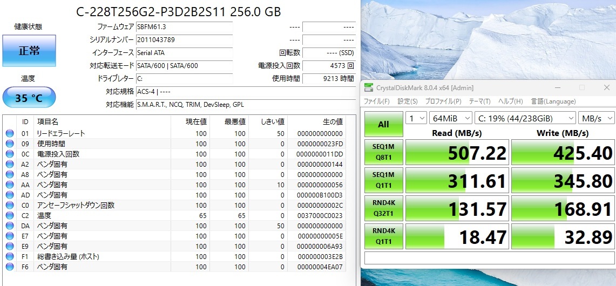This screenshot has width=616, height=286.
Task: Click the raw value 0037000C0023
Action: coord(320,216)
